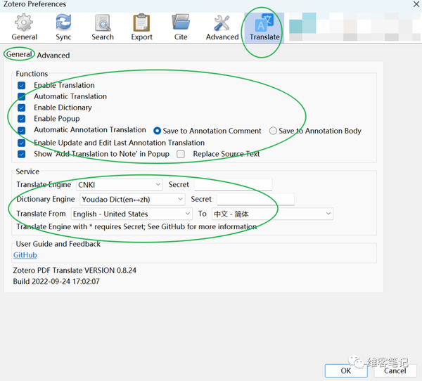Image resolution: width=422 pixels, height=381 pixels.
Task: Confirm preferences with OK button
Action: pyautogui.click(x=346, y=370)
